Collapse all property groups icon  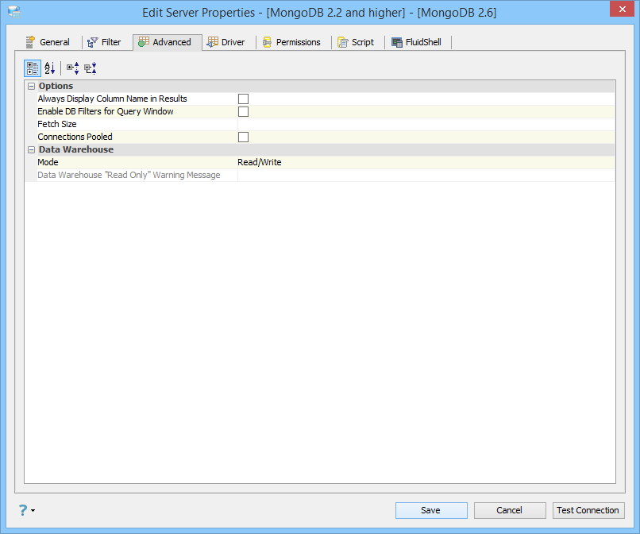tap(91, 68)
